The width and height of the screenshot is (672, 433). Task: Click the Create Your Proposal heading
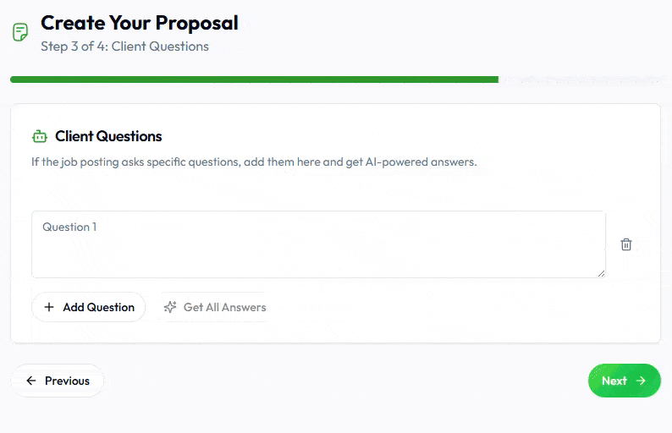tap(140, 23)
